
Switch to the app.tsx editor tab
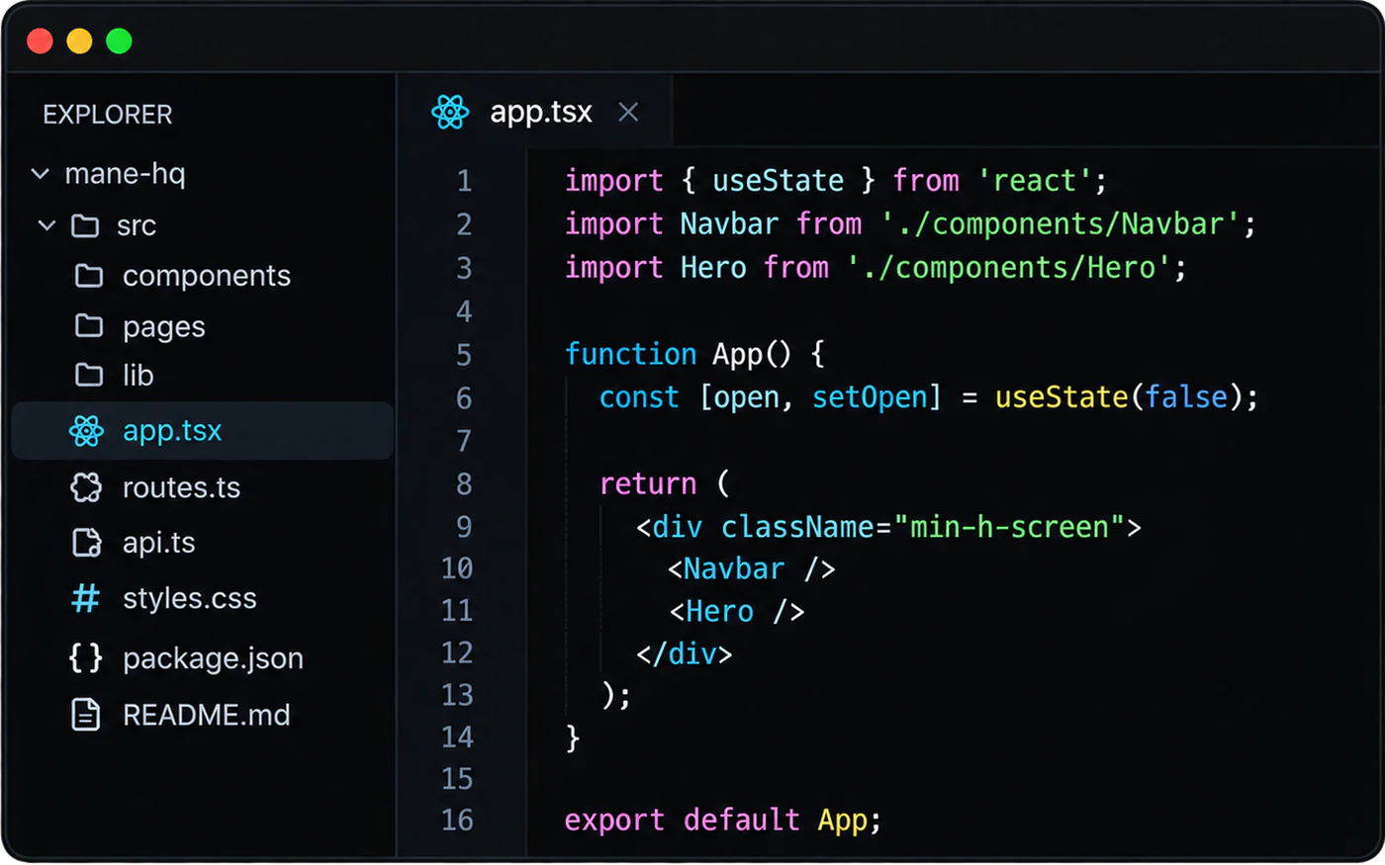[x=535, y=112]
